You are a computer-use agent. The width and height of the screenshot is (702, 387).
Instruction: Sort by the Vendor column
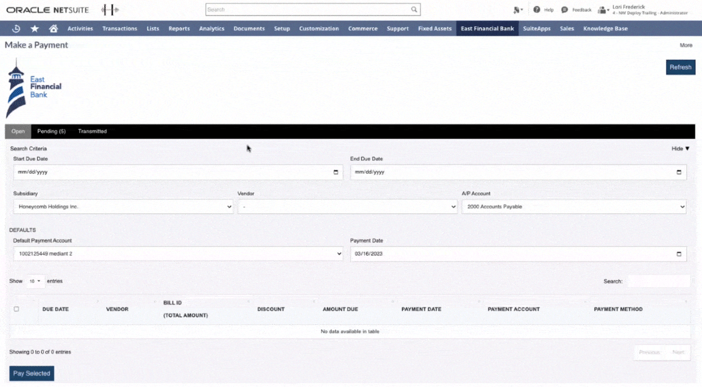click(117, 309)
